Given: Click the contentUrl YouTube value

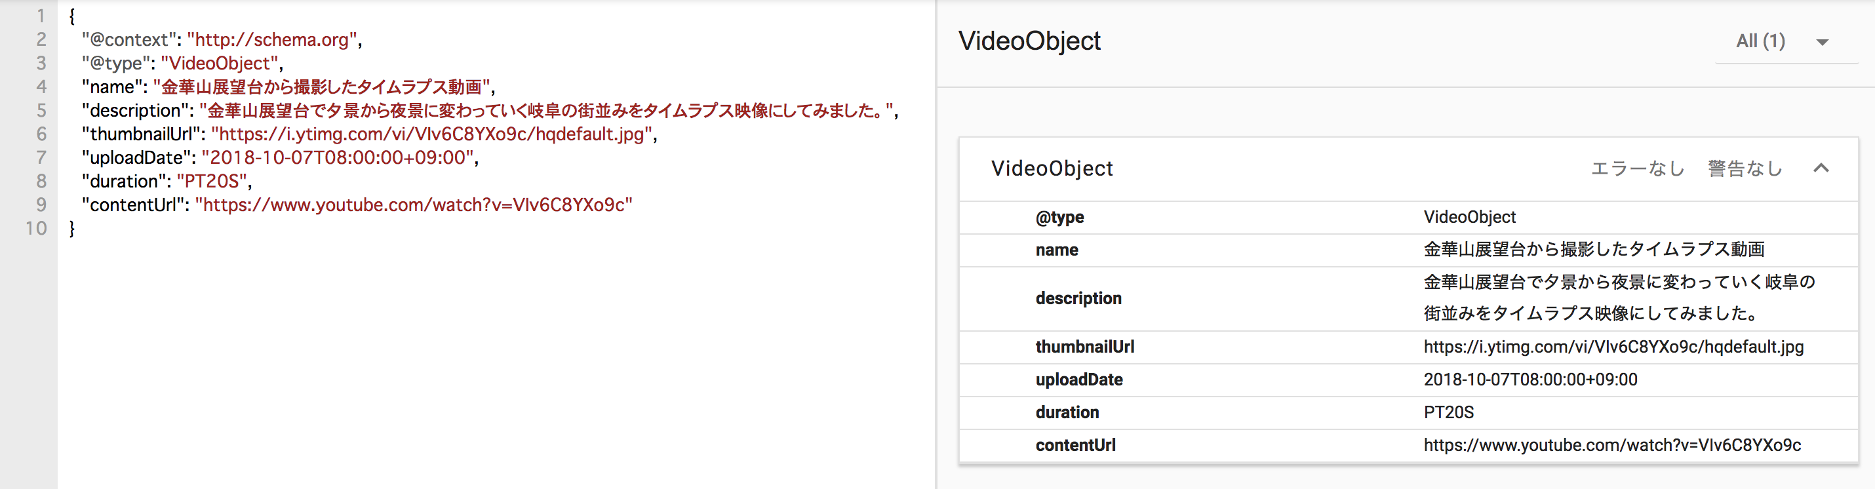Looking at the screenshot, I should click(x=1611, y=445).
